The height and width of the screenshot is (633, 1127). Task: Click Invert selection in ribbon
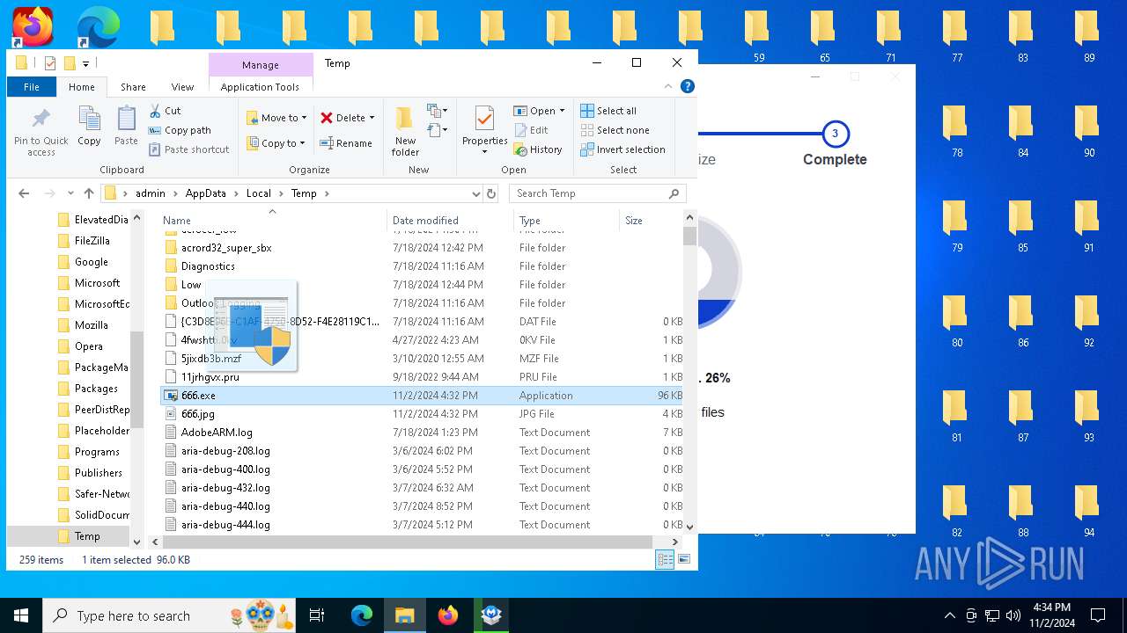click(x=622, y=149)
